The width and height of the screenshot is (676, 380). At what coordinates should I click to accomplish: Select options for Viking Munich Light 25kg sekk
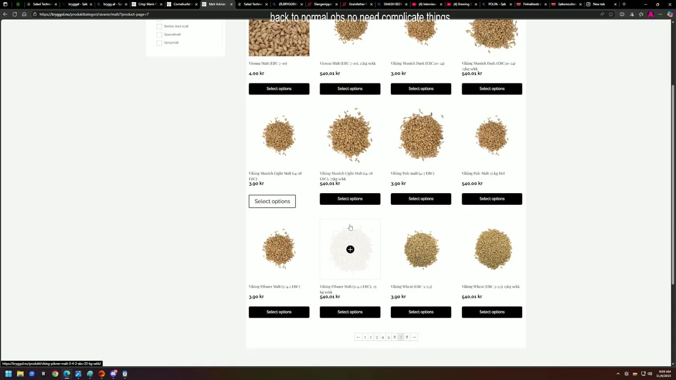pos(350,199)
